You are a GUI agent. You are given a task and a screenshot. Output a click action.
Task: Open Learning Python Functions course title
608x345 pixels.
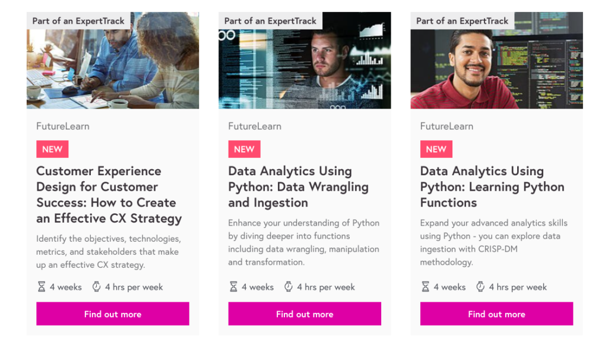click(492, 186)
